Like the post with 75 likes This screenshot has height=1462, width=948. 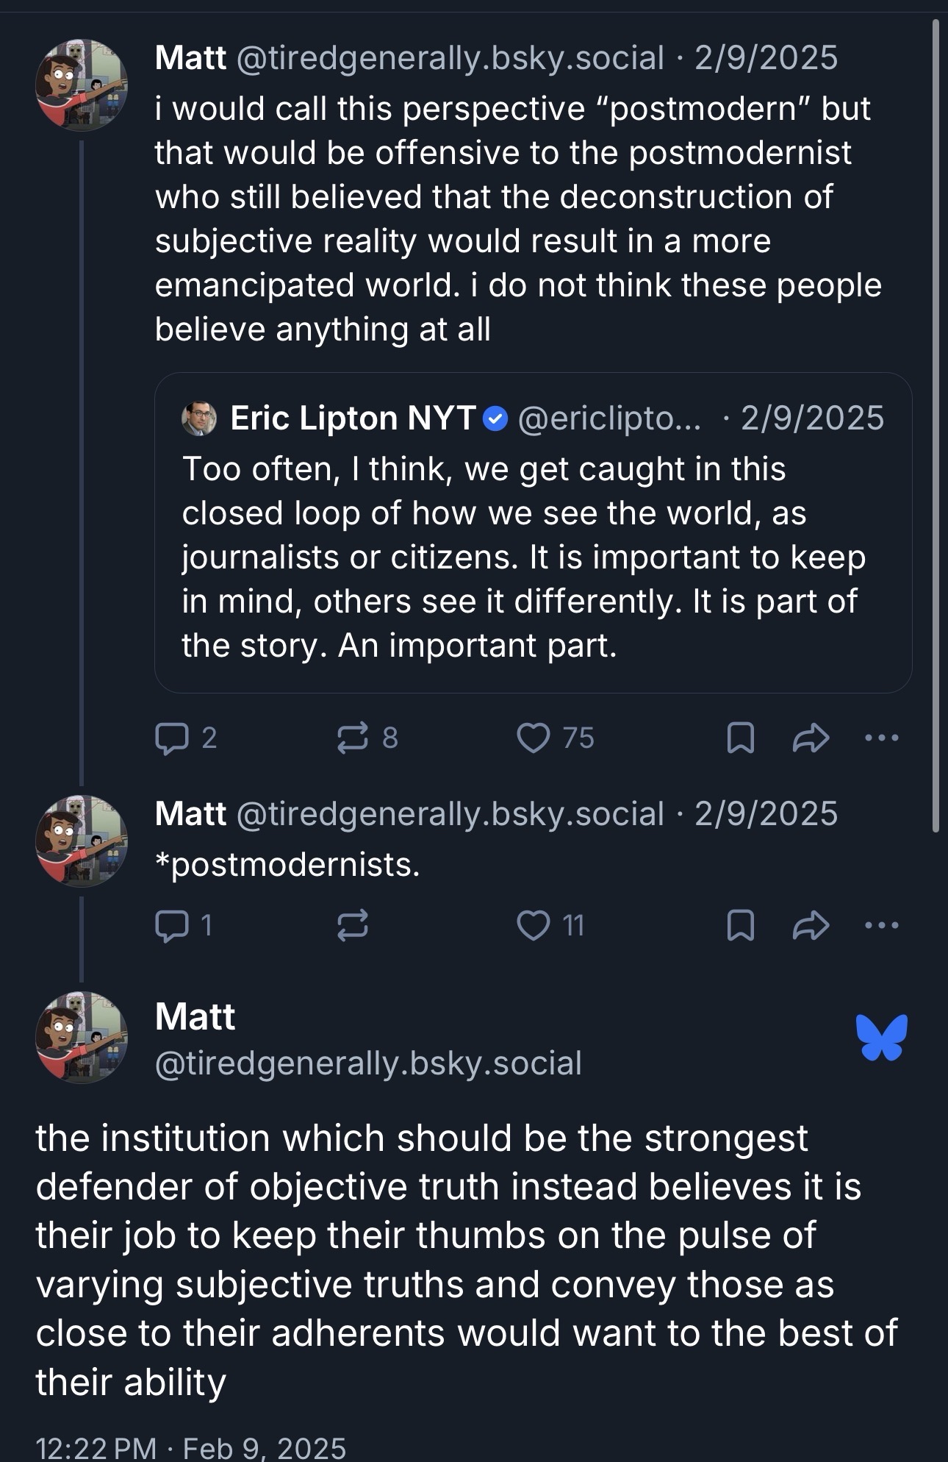coord(534,738)
